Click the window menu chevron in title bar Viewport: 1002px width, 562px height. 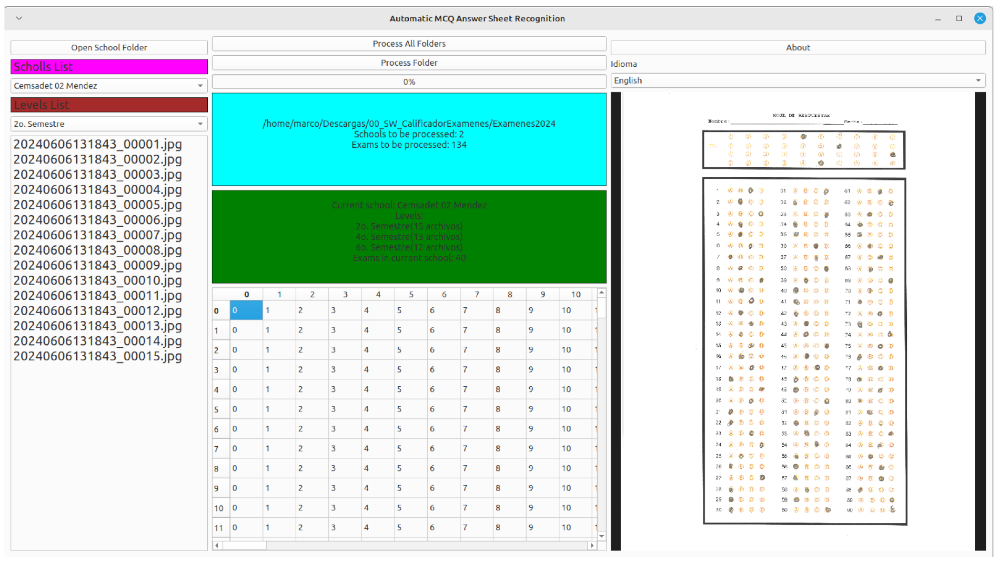(x=19, y=18)
